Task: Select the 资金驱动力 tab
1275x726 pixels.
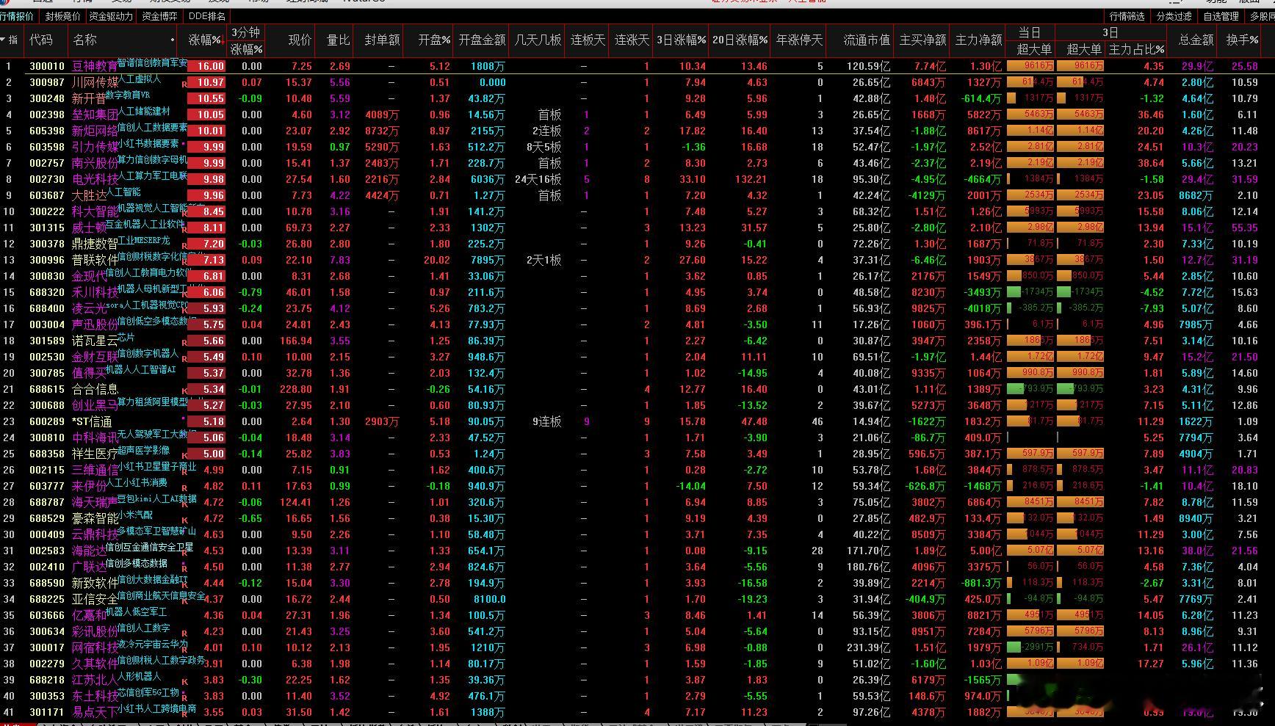Action: coord(111,16)
